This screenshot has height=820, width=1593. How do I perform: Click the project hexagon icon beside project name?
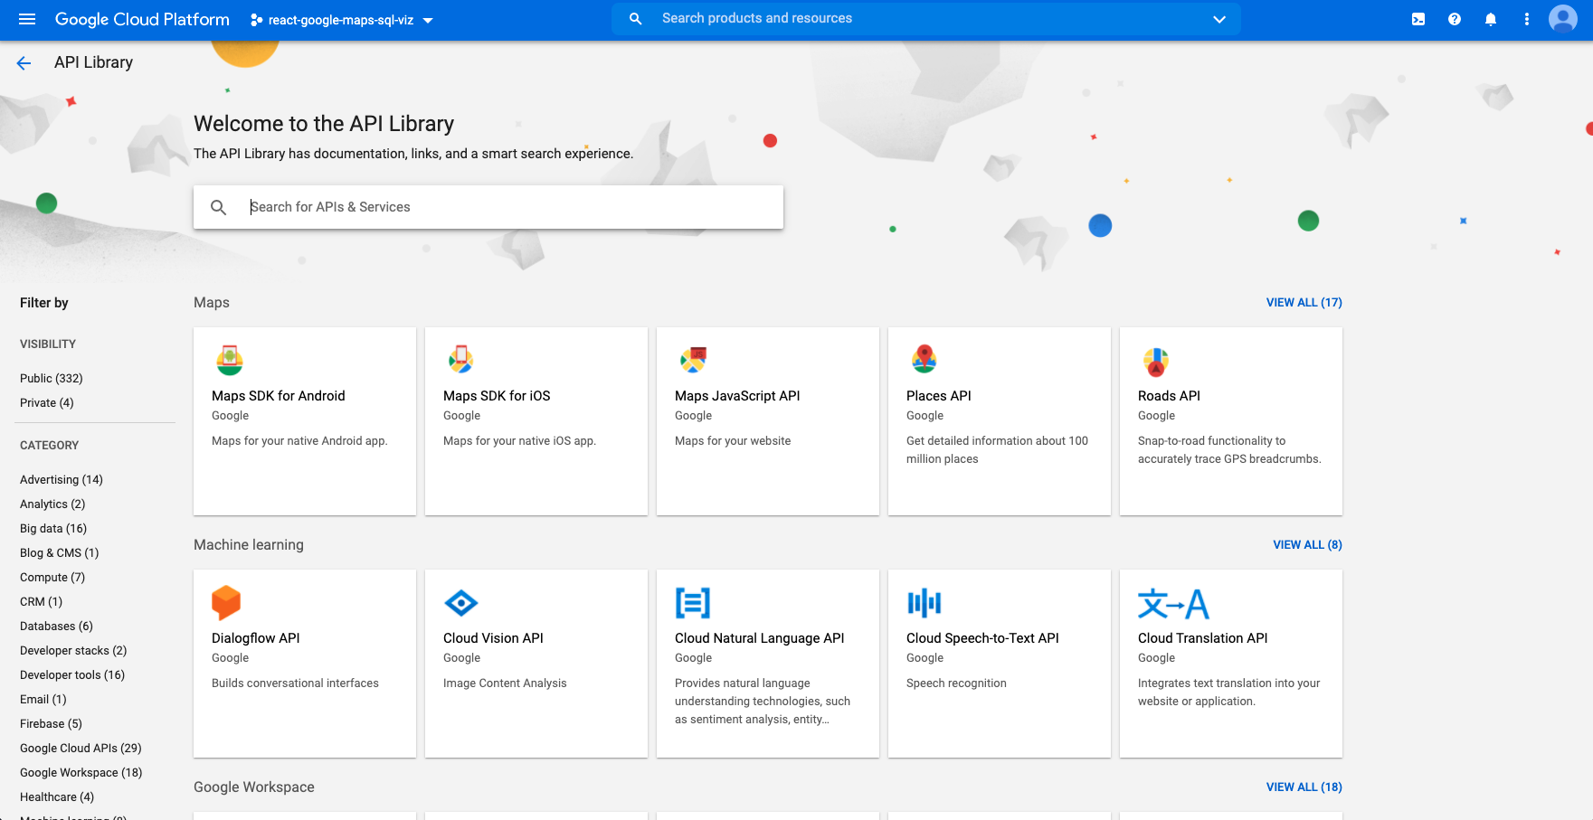click(257, 20)
